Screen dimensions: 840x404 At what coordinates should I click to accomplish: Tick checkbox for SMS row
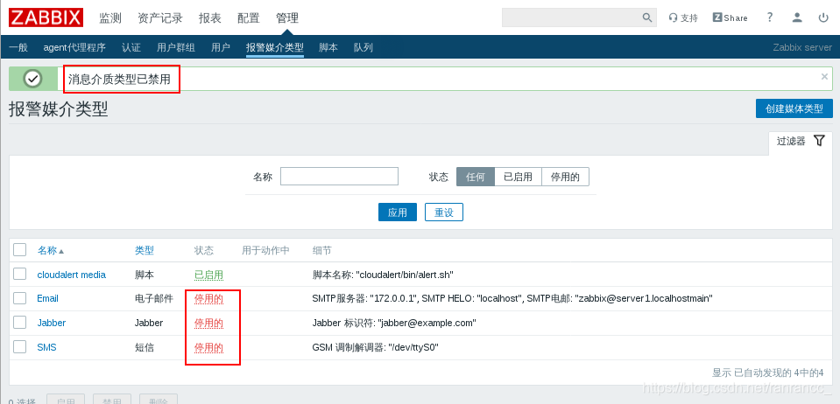coord(20,347)
